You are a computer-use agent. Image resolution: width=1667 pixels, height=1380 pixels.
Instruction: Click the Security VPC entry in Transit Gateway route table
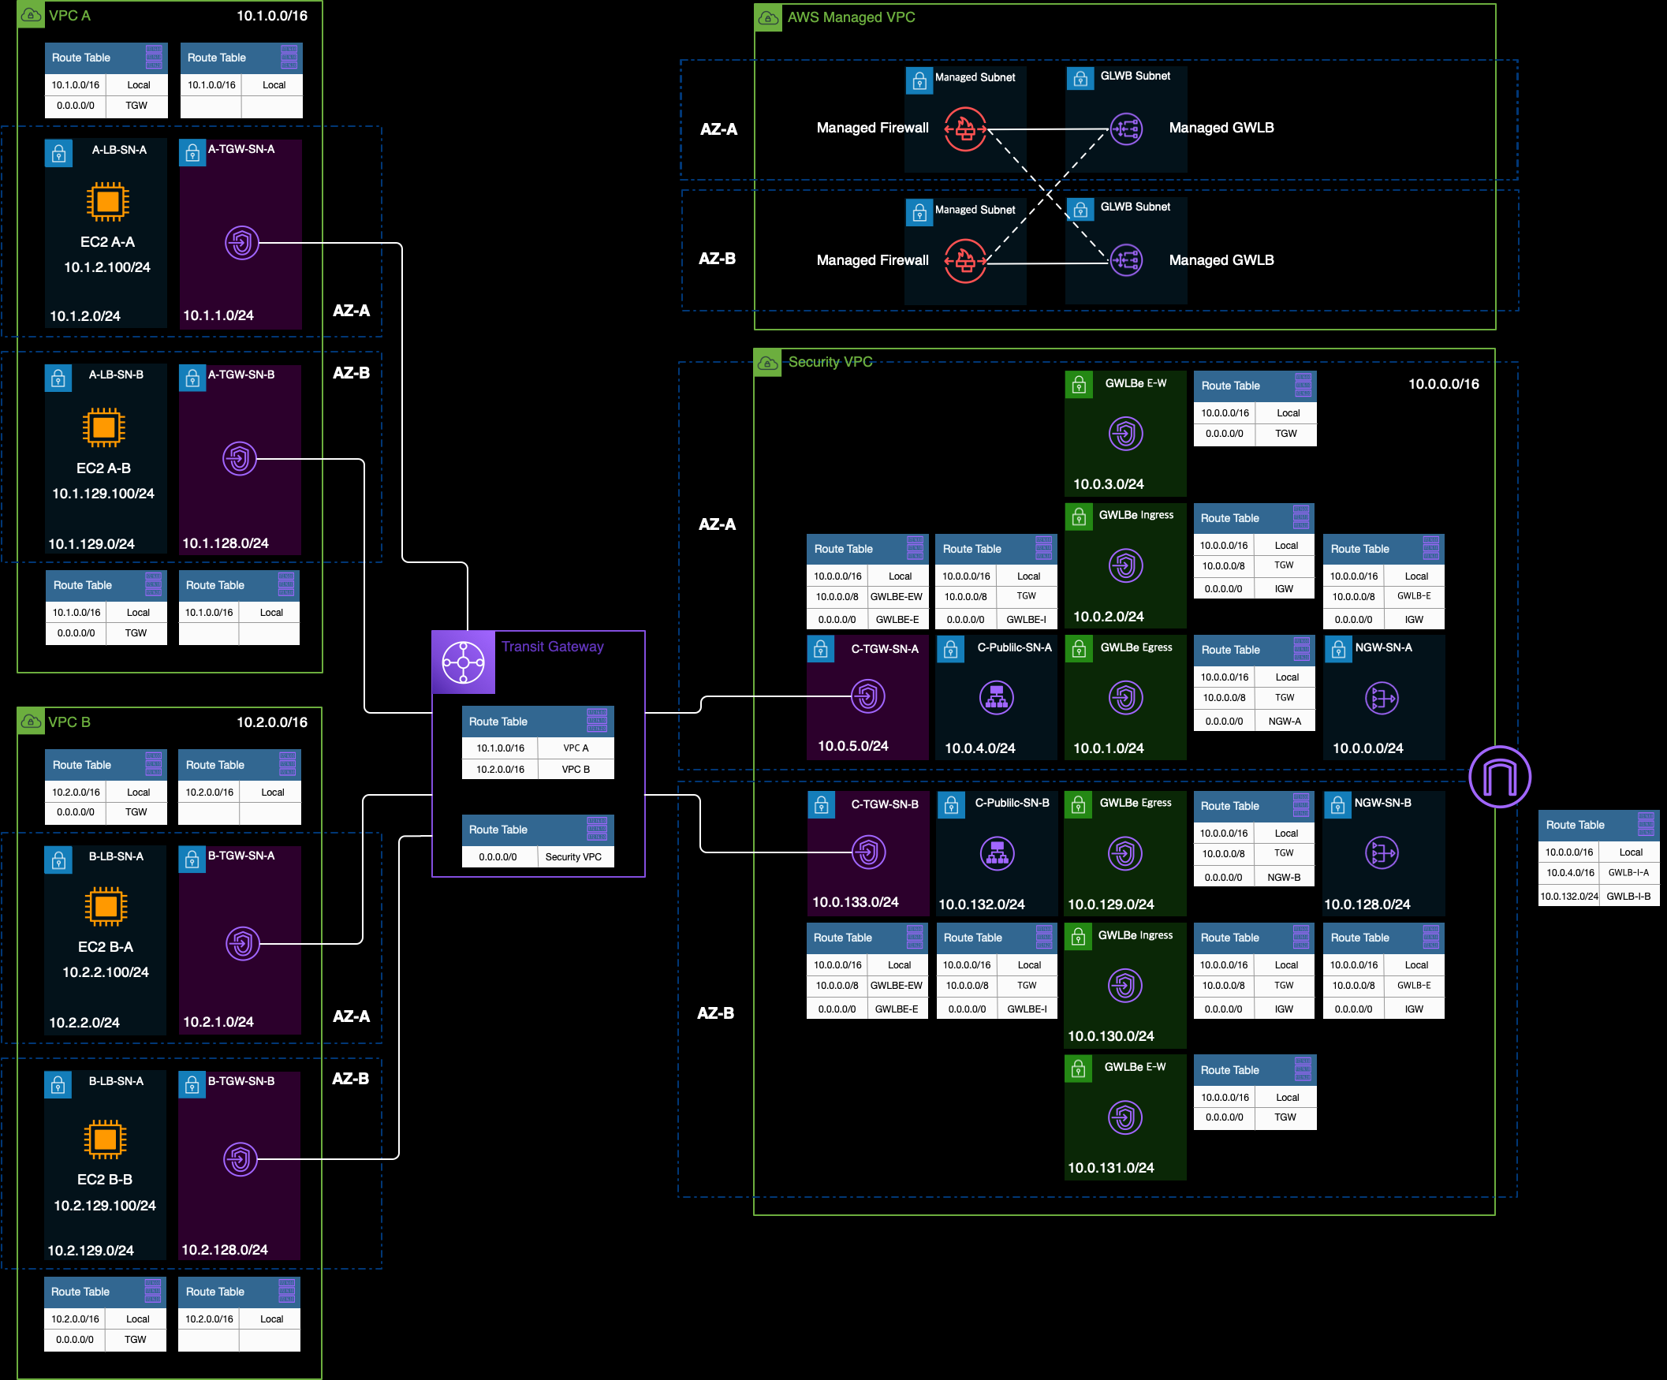pyautogui.click(x=573, y=856)
